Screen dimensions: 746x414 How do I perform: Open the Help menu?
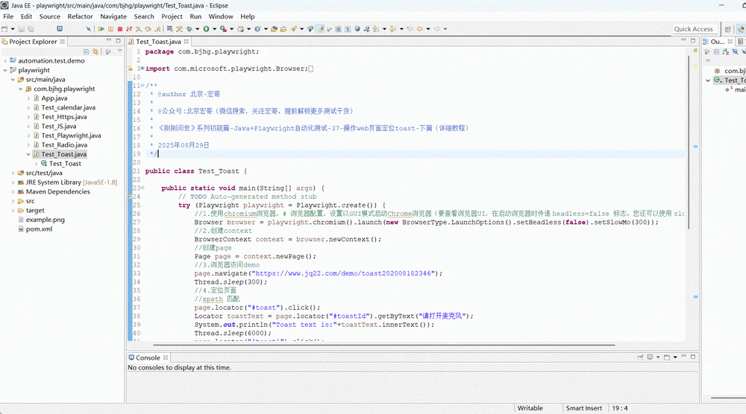(248, 16)
